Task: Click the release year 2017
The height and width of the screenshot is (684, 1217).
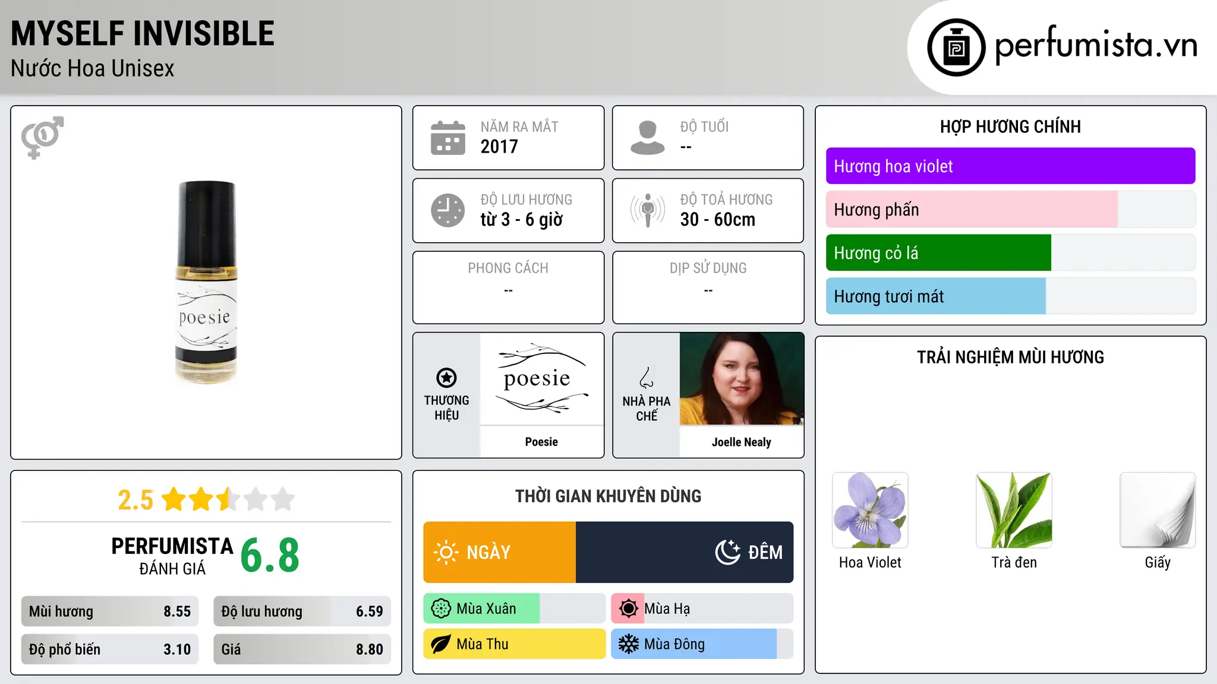Action: (x=499, y=147)
